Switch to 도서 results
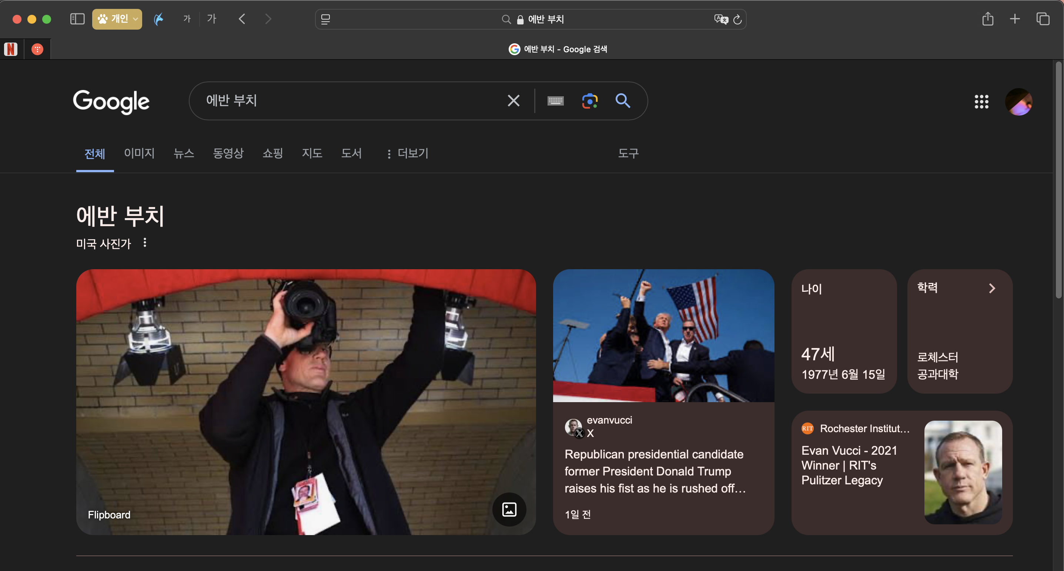Screen dimensions: 1064x571 (x=351, y=153)
